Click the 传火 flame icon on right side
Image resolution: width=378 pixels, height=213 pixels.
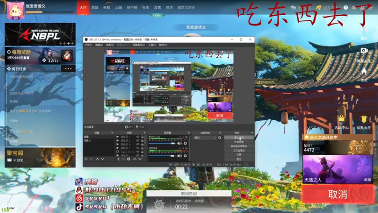coord(364,71)
